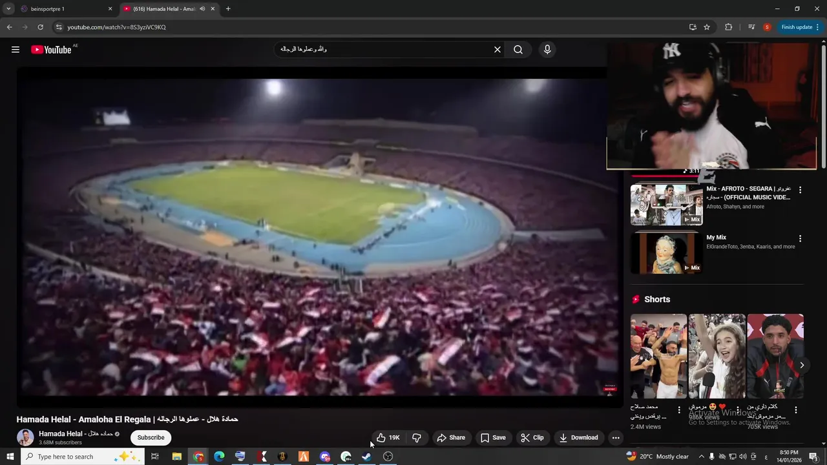Open the weather widget 20°C Mostly clear
Screen dimensions: 827x465
click(x=657, y=457)
